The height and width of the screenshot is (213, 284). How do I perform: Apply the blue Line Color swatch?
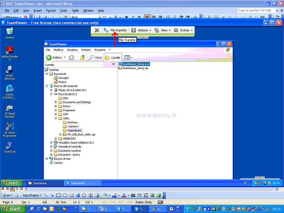[114, 195]
